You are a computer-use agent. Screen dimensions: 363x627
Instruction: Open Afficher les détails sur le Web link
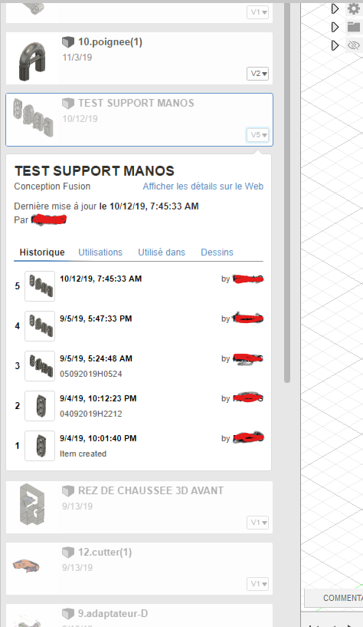[x=203, y=186]
